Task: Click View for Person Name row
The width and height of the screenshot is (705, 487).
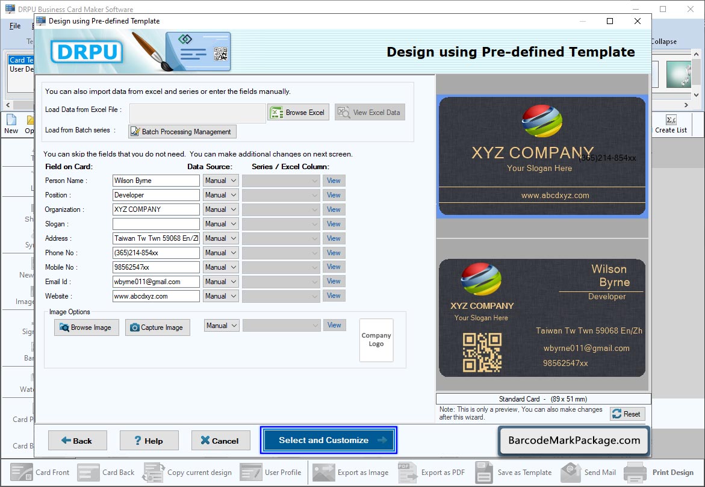Action: tap(334, 181)
